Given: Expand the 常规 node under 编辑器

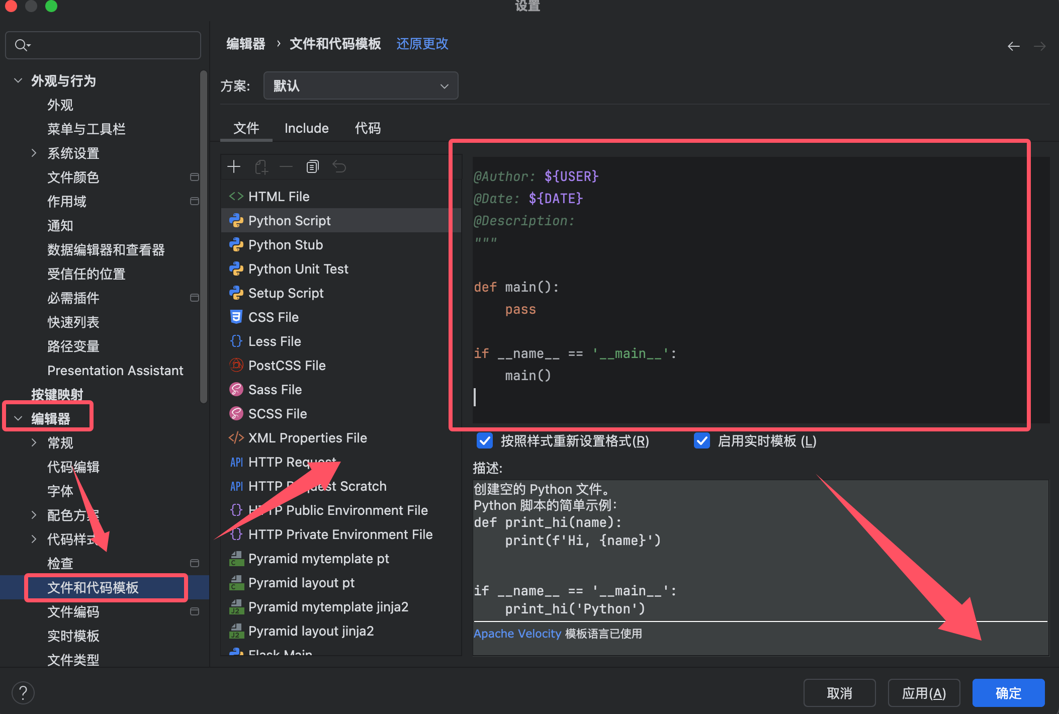Looking at the screenshot, I should (x=34, y=442).
